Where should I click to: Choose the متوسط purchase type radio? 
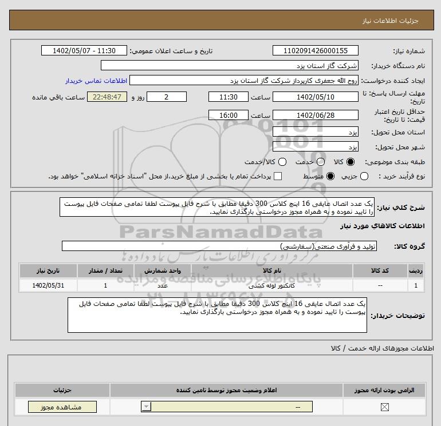[x=330, y=176]
